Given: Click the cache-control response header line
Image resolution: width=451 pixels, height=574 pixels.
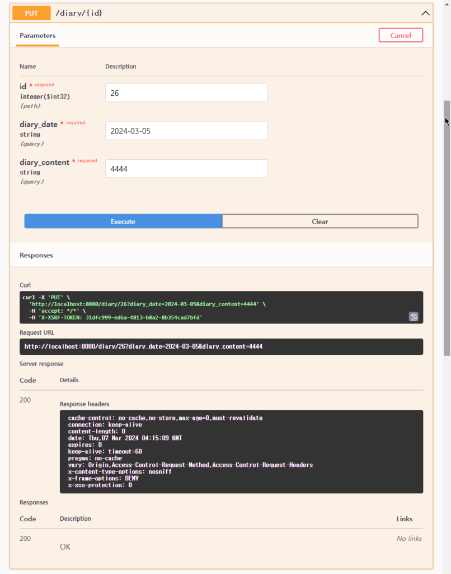Looking at the screenshot, I should pos(165,418).
